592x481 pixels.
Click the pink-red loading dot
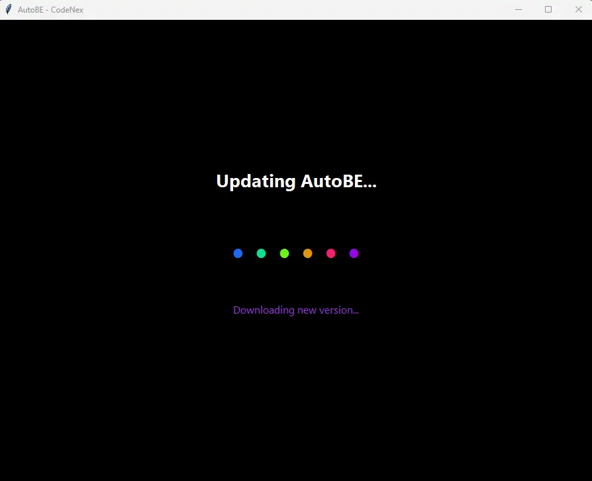tap(330, 253)
